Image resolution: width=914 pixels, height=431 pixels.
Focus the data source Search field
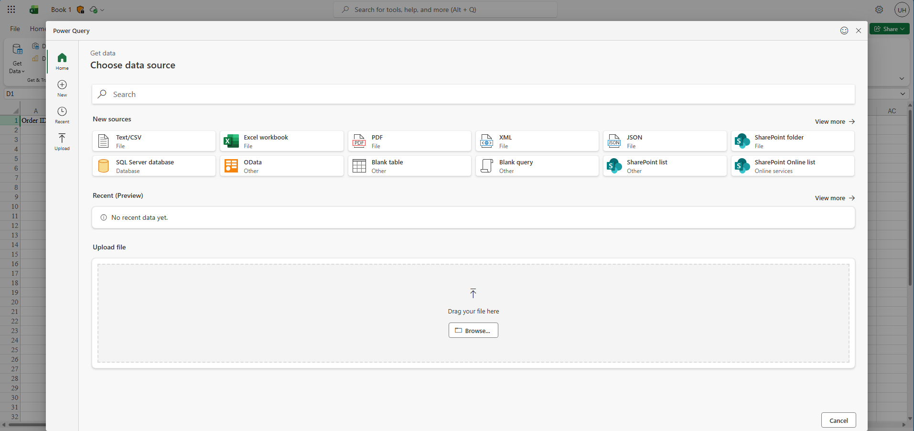click(473, 94)
